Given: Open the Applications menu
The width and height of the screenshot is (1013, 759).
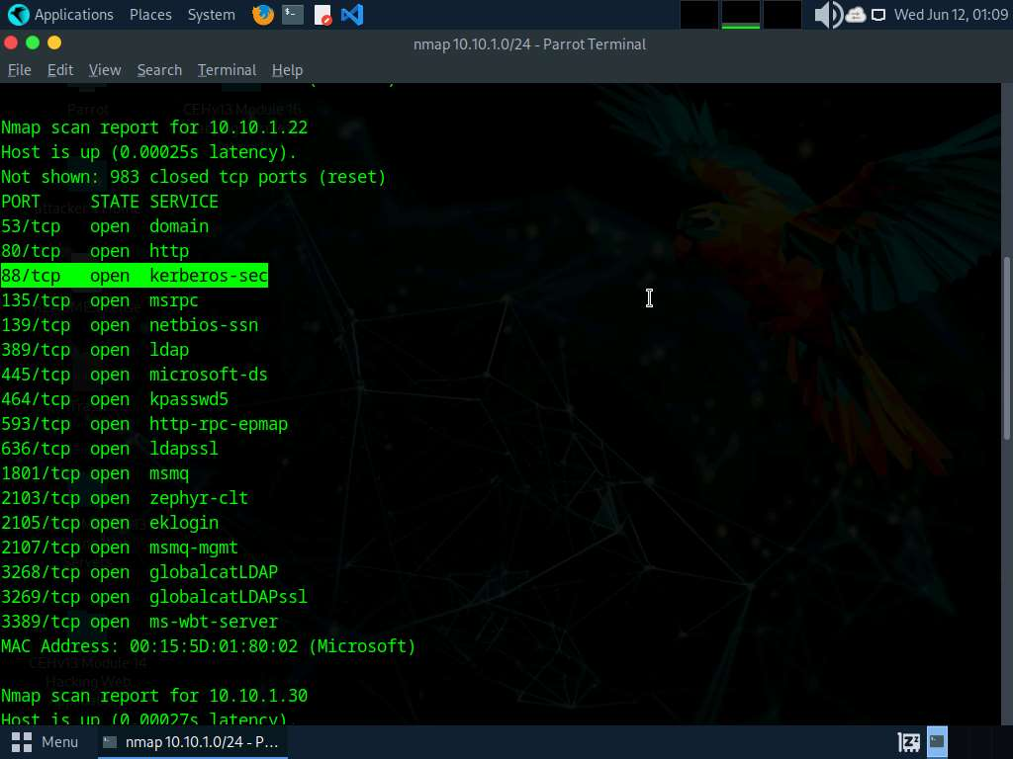Looking at the screenshot, I should (x=61, y=15).
